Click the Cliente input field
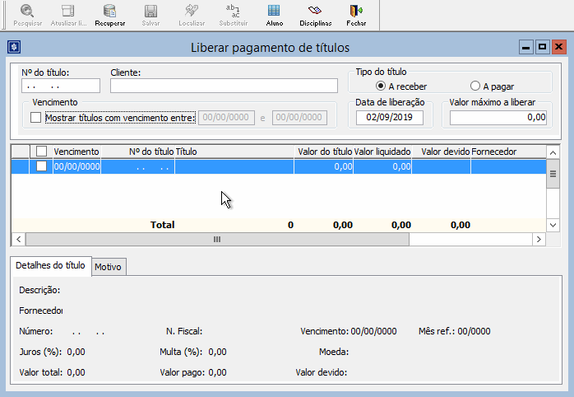Screen dimensions: 574x397 coord(224,86)
